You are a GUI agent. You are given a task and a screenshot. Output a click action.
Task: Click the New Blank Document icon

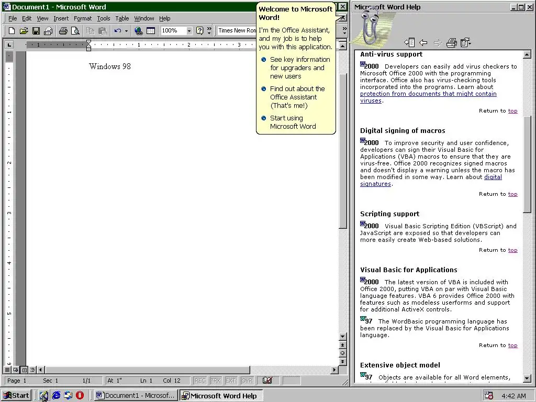(x=12, y=31)
